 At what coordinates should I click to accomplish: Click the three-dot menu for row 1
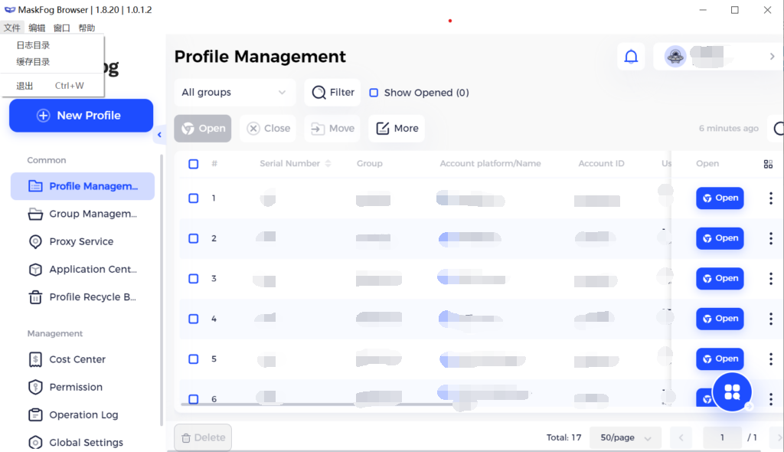point(770,198)
